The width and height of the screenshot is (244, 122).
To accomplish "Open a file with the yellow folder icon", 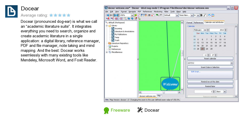I will 135,15.
